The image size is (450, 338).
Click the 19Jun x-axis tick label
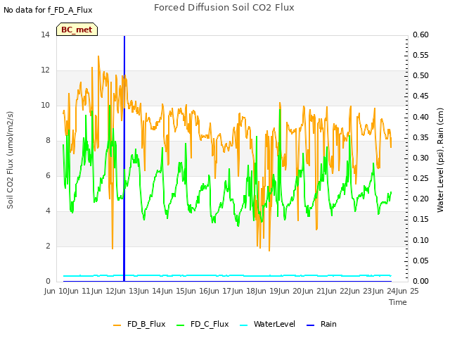click(x=279, y=291)
